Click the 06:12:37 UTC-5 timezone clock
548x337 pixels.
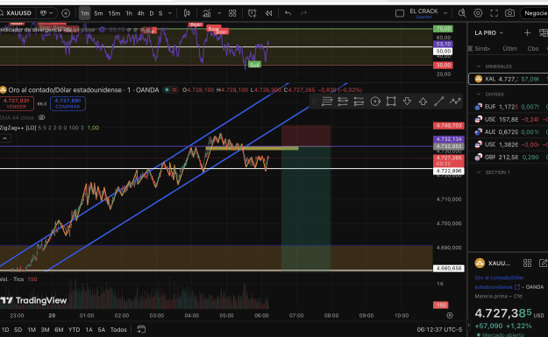(439, 330)
